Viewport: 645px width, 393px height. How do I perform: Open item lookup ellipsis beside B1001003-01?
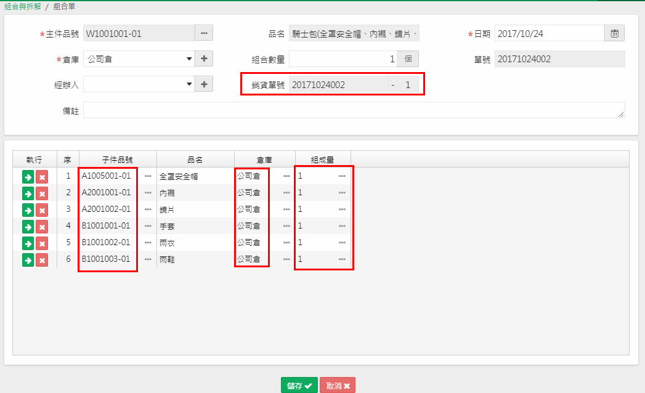[x=148, y=259]
